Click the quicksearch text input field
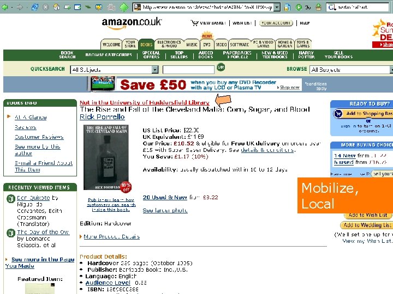 coord(188,70)
